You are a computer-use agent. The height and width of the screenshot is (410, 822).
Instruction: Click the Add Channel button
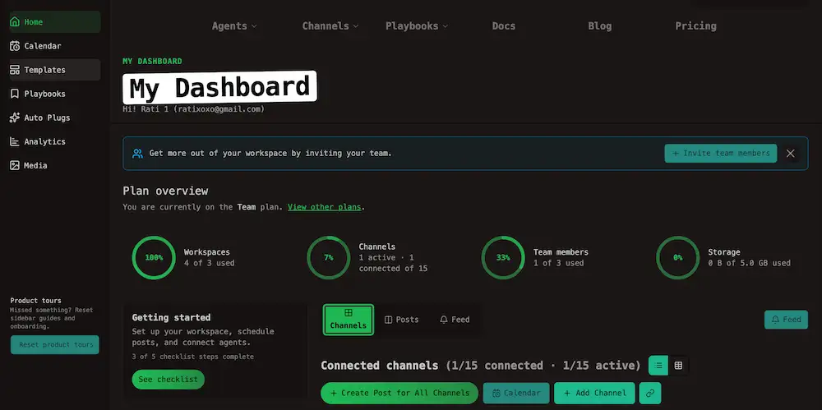click(x=594, y=394)
